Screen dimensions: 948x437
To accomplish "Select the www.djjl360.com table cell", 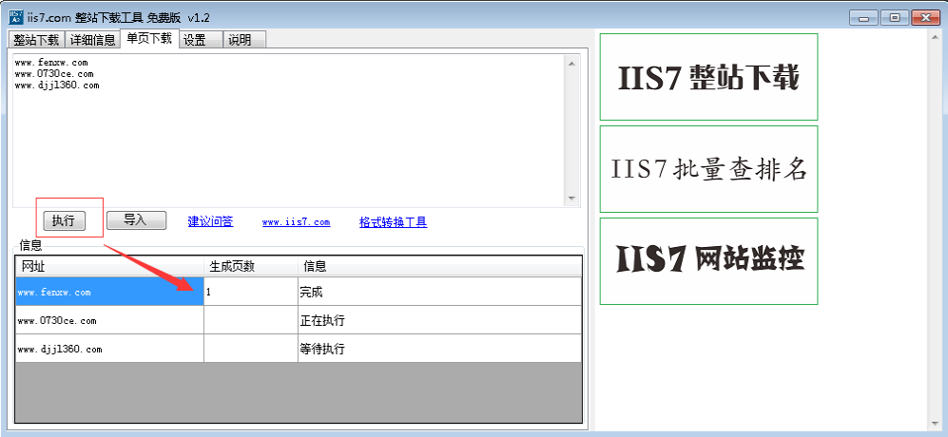I will (110, 349).
